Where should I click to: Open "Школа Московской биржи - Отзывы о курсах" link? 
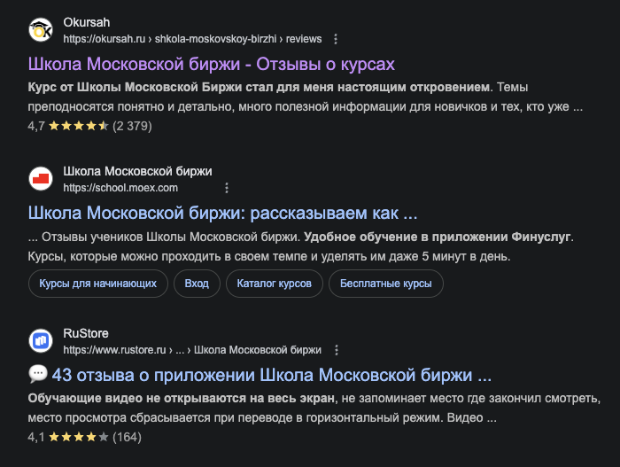coord(211,65)
